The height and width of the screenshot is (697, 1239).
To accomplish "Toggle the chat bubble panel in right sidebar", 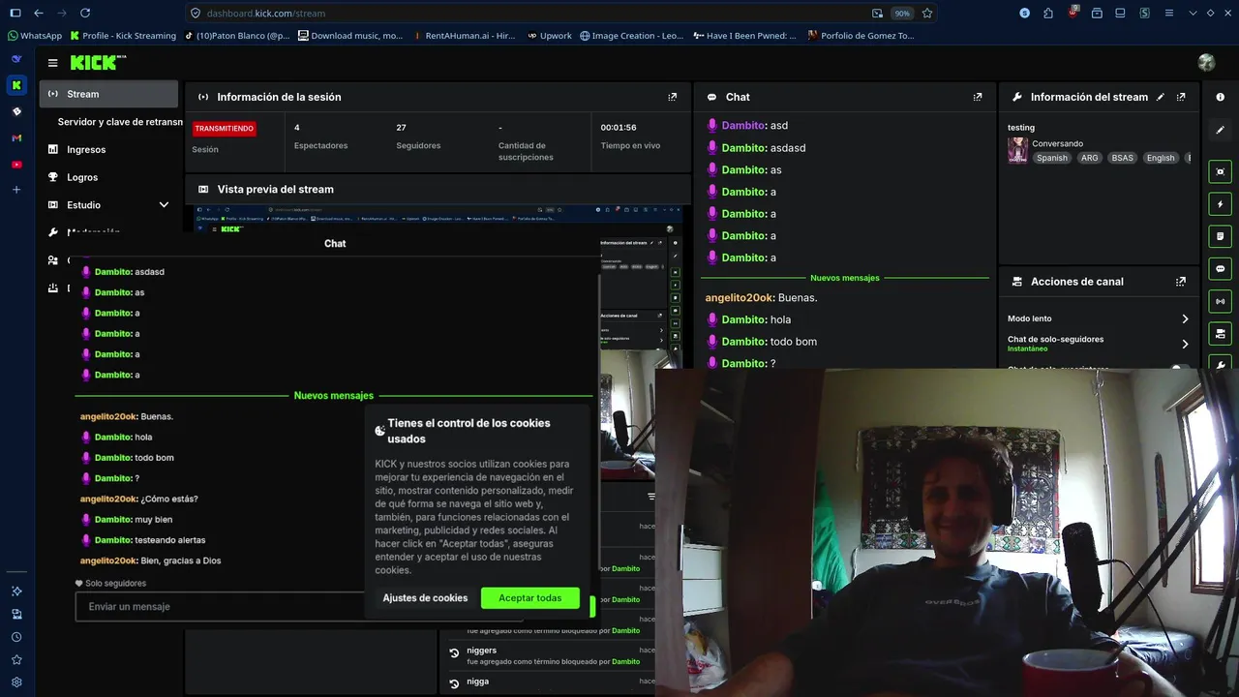I will tap(1220, 269).
